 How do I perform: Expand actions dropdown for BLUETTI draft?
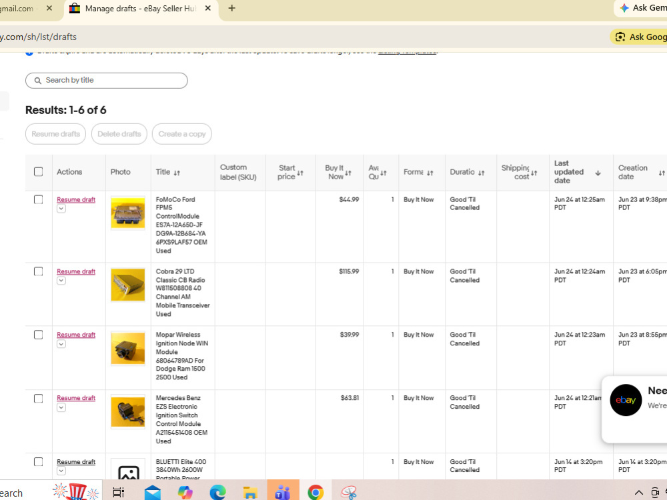click(x=61, y=471)
